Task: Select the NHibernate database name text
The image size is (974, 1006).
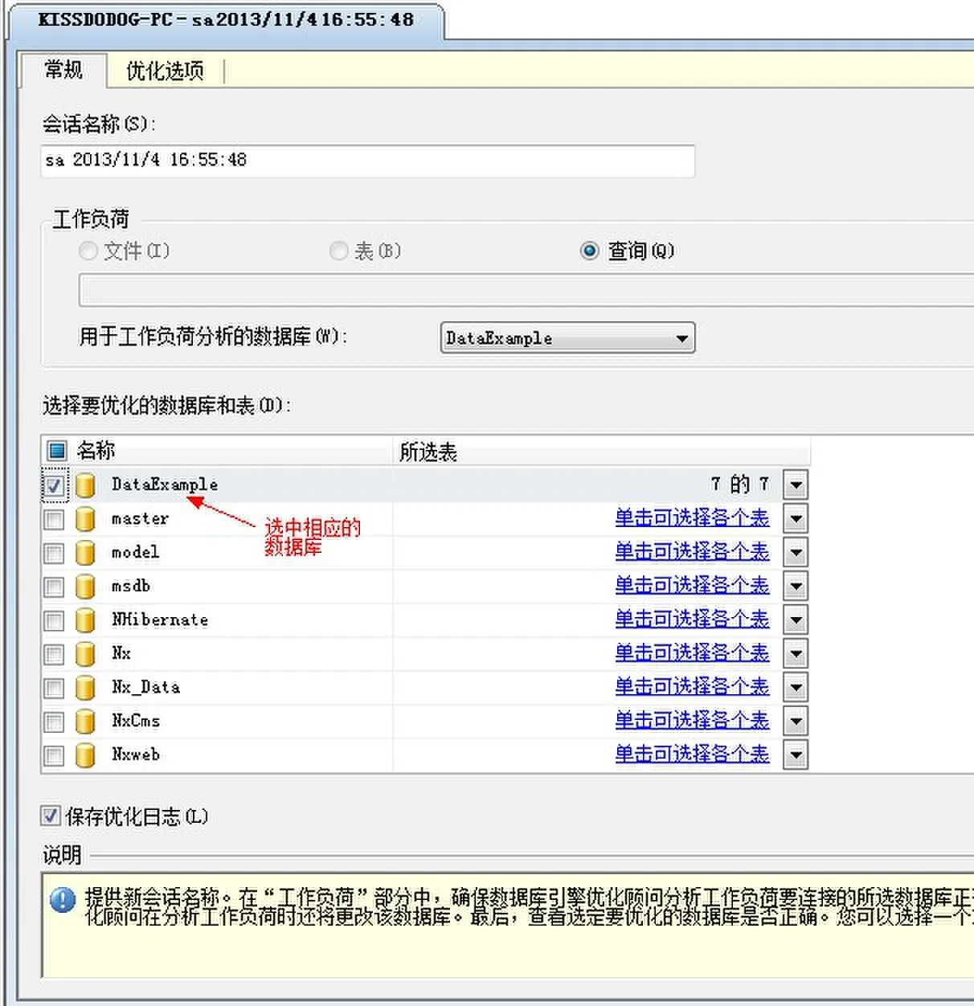Action: coord(160,620)
